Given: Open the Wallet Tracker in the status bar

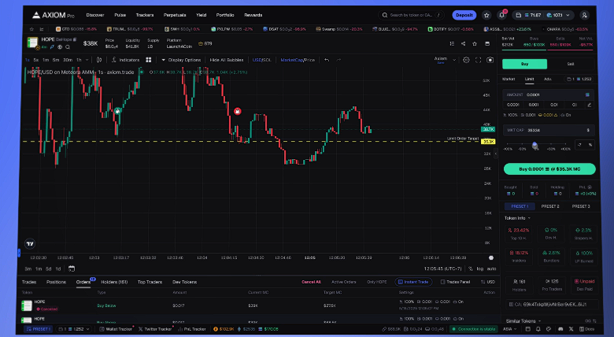Looking at the screenshot, I should point(115,329).
